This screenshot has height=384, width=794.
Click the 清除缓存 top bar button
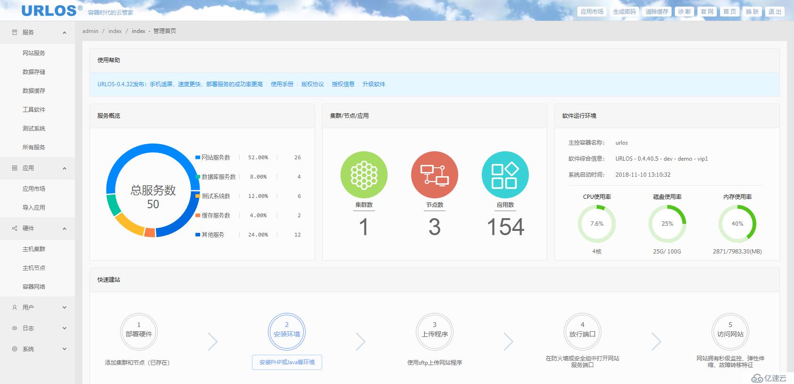coord(657,12)
